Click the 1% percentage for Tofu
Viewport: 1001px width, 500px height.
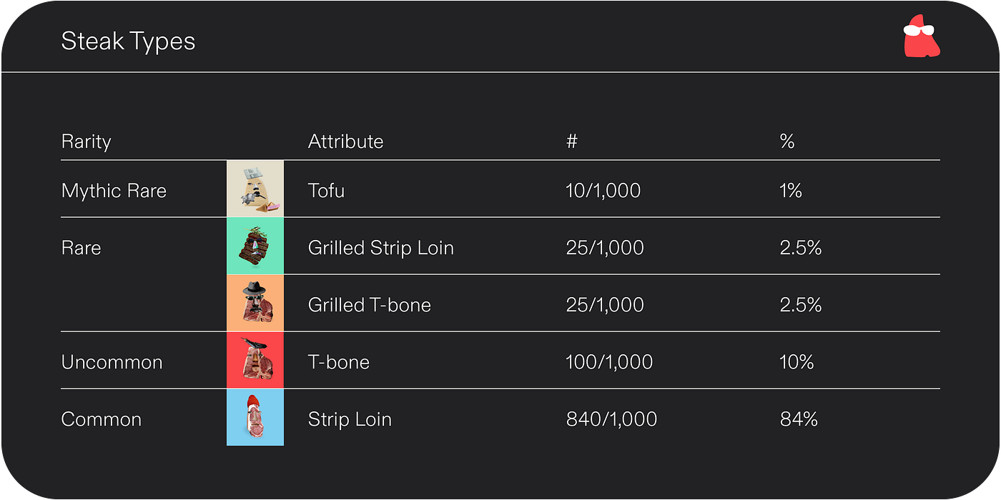(791, 191)
